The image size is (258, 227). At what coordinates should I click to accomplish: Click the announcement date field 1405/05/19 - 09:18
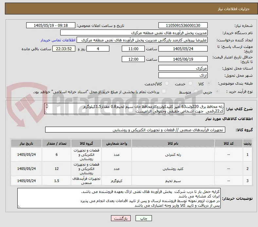tap(51, 26)
